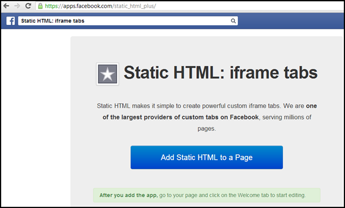This screenshot has height=208, width=345.
Task: Click the Facebook search field
Action: click(128, 21)
